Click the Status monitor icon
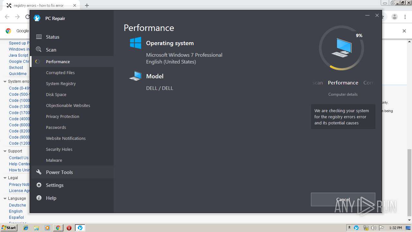This screenshot has height=232, width=412. [39, 37]
